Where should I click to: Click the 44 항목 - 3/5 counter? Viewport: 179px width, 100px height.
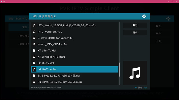(x=141, y=87)
